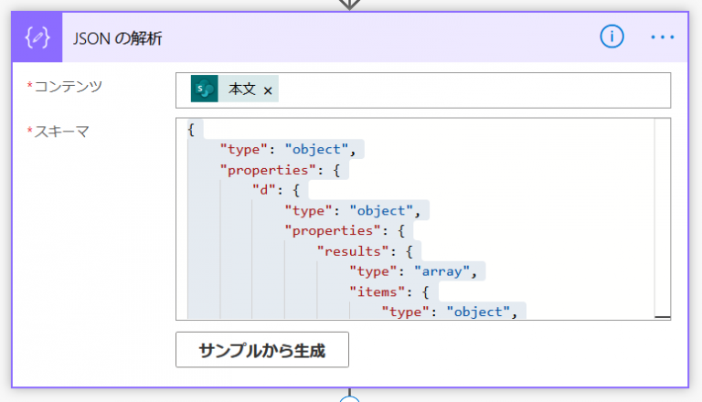Collapse the card via the JSON の解析 title
This screenshot has width=702, height=402.
coord(118,37)
